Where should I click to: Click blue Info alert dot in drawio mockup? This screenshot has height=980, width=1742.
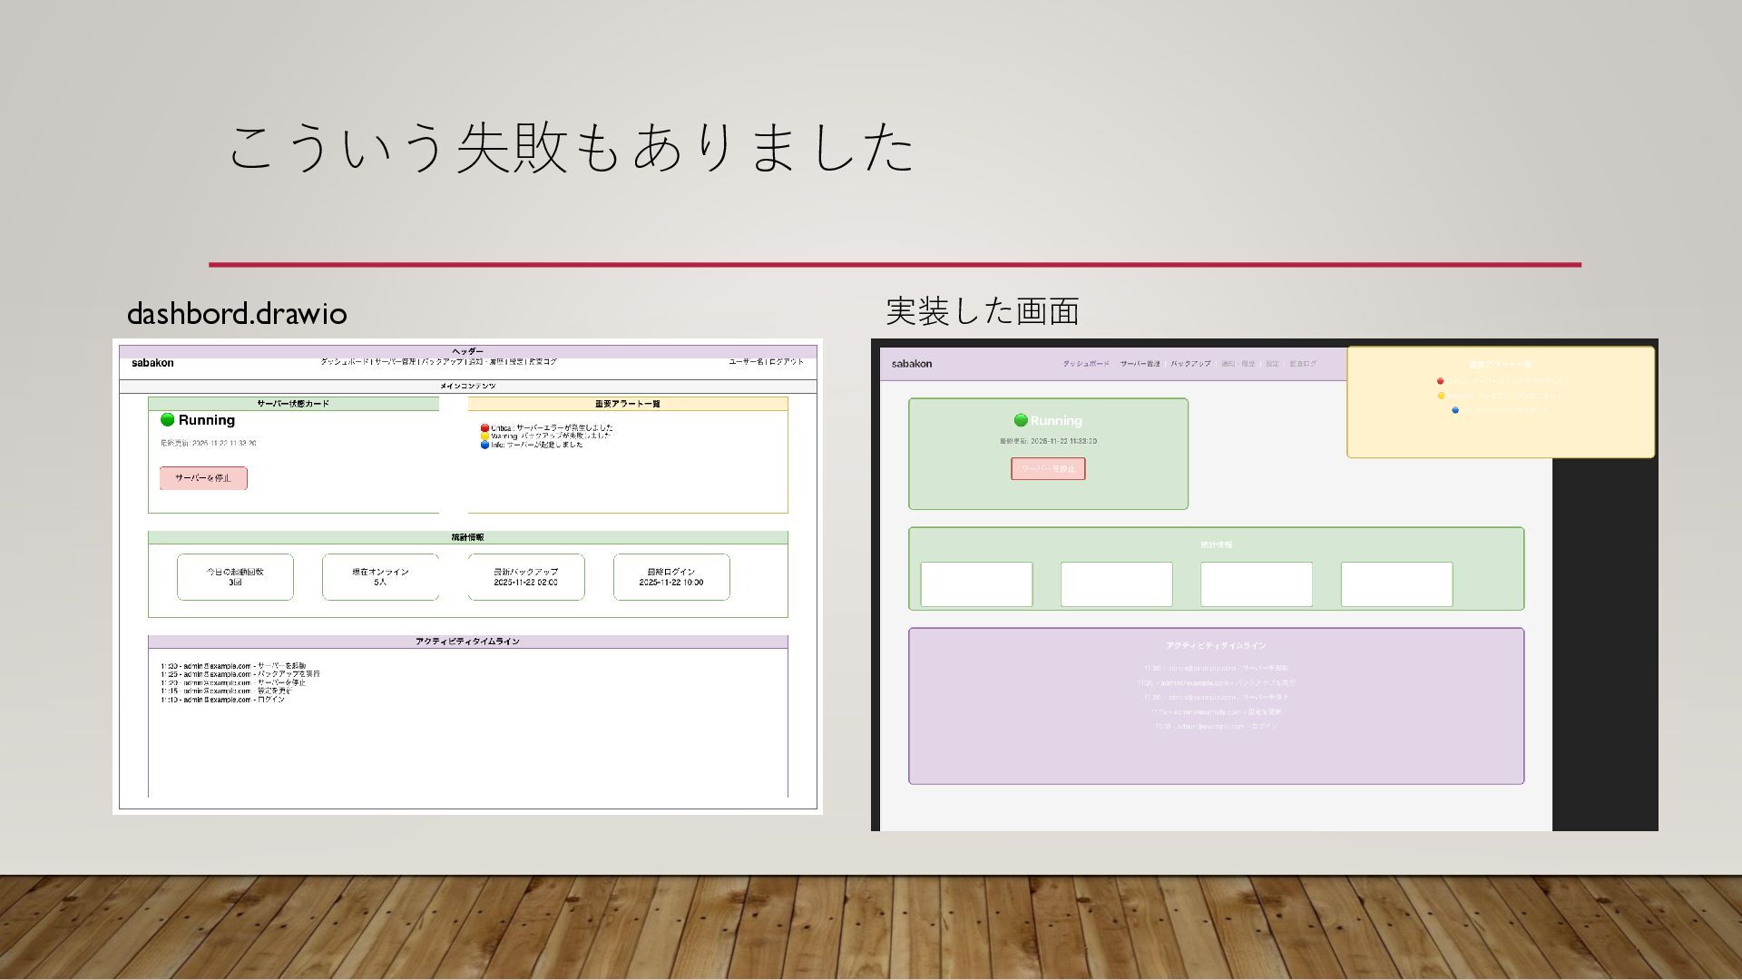(484, 445)
